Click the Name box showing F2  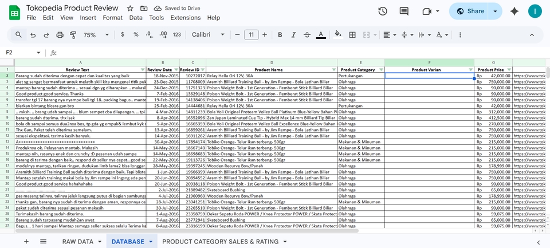[23, 53]
